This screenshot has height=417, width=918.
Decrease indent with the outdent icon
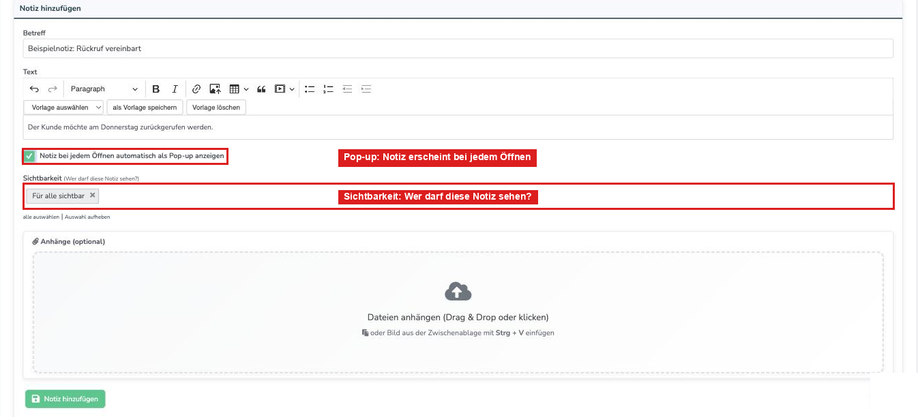point(348,89)
